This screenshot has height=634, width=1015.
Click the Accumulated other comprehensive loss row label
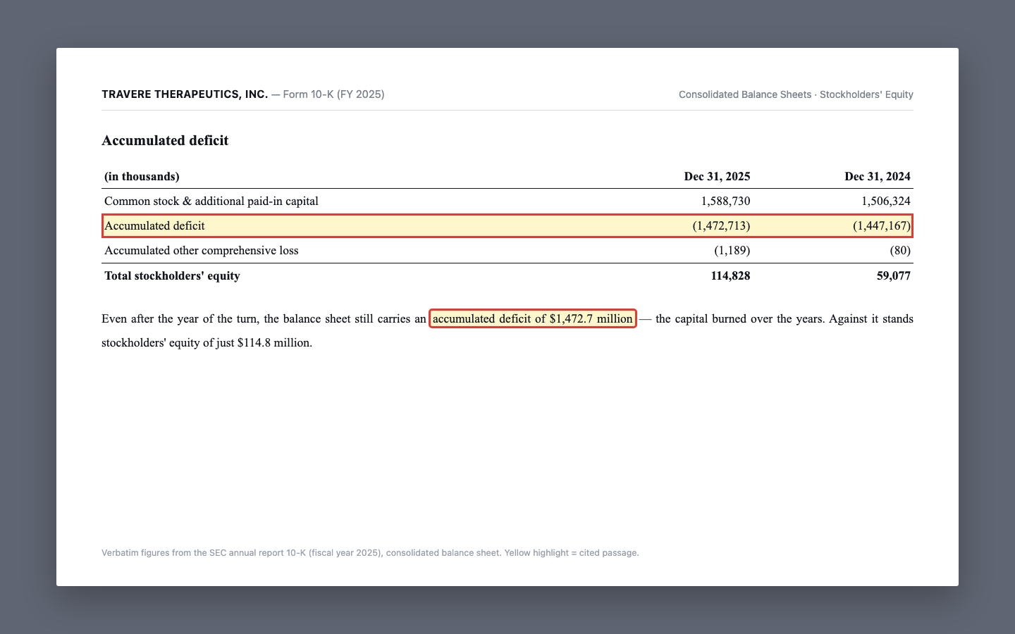pyautogui.click(x=202, y=251)
